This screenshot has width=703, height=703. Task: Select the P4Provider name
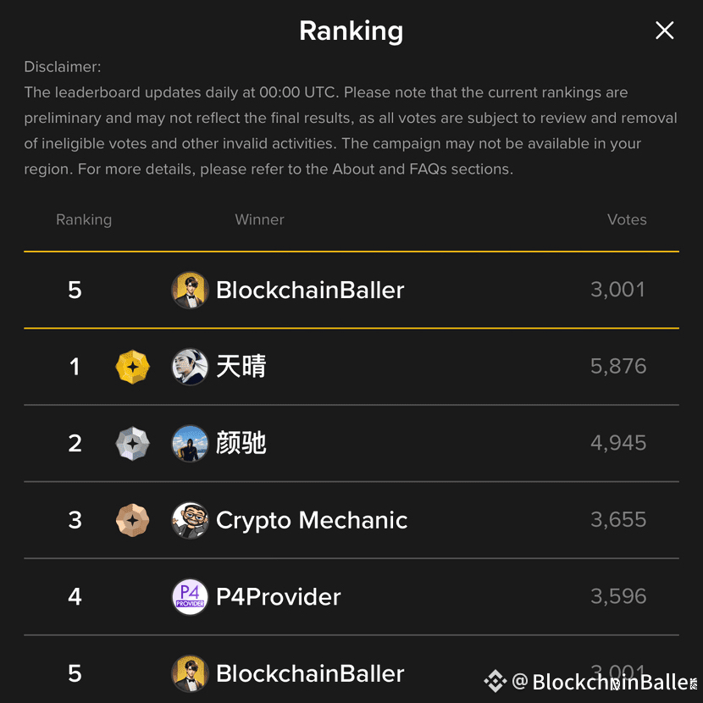[x=279, y=597]
